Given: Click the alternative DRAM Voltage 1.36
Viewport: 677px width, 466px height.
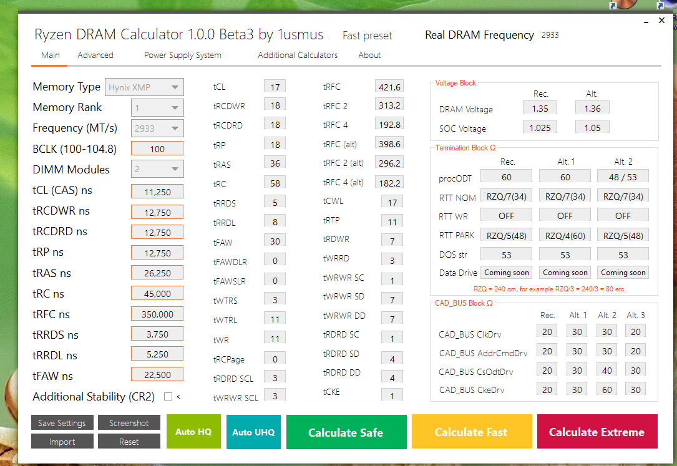Looking at the screenshot, I should [x=592, y=108].
